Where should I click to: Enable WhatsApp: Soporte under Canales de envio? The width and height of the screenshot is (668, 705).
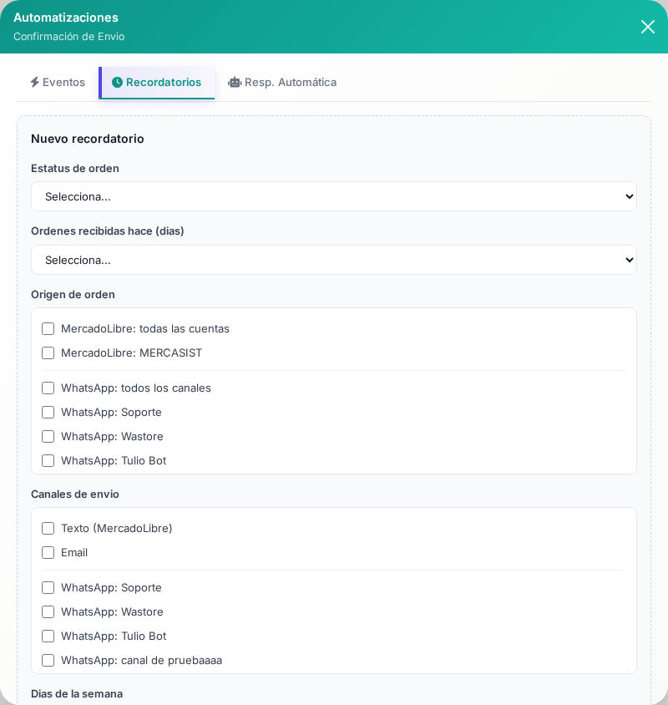48,588
